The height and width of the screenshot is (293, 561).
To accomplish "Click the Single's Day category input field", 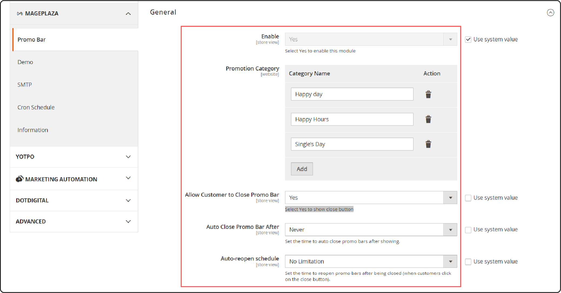I will coord(352,144).
